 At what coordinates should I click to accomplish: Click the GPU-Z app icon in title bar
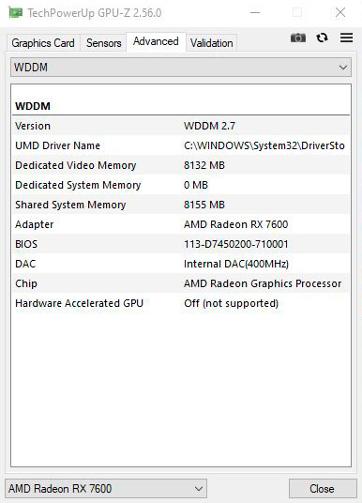click(x=15, y=13)
